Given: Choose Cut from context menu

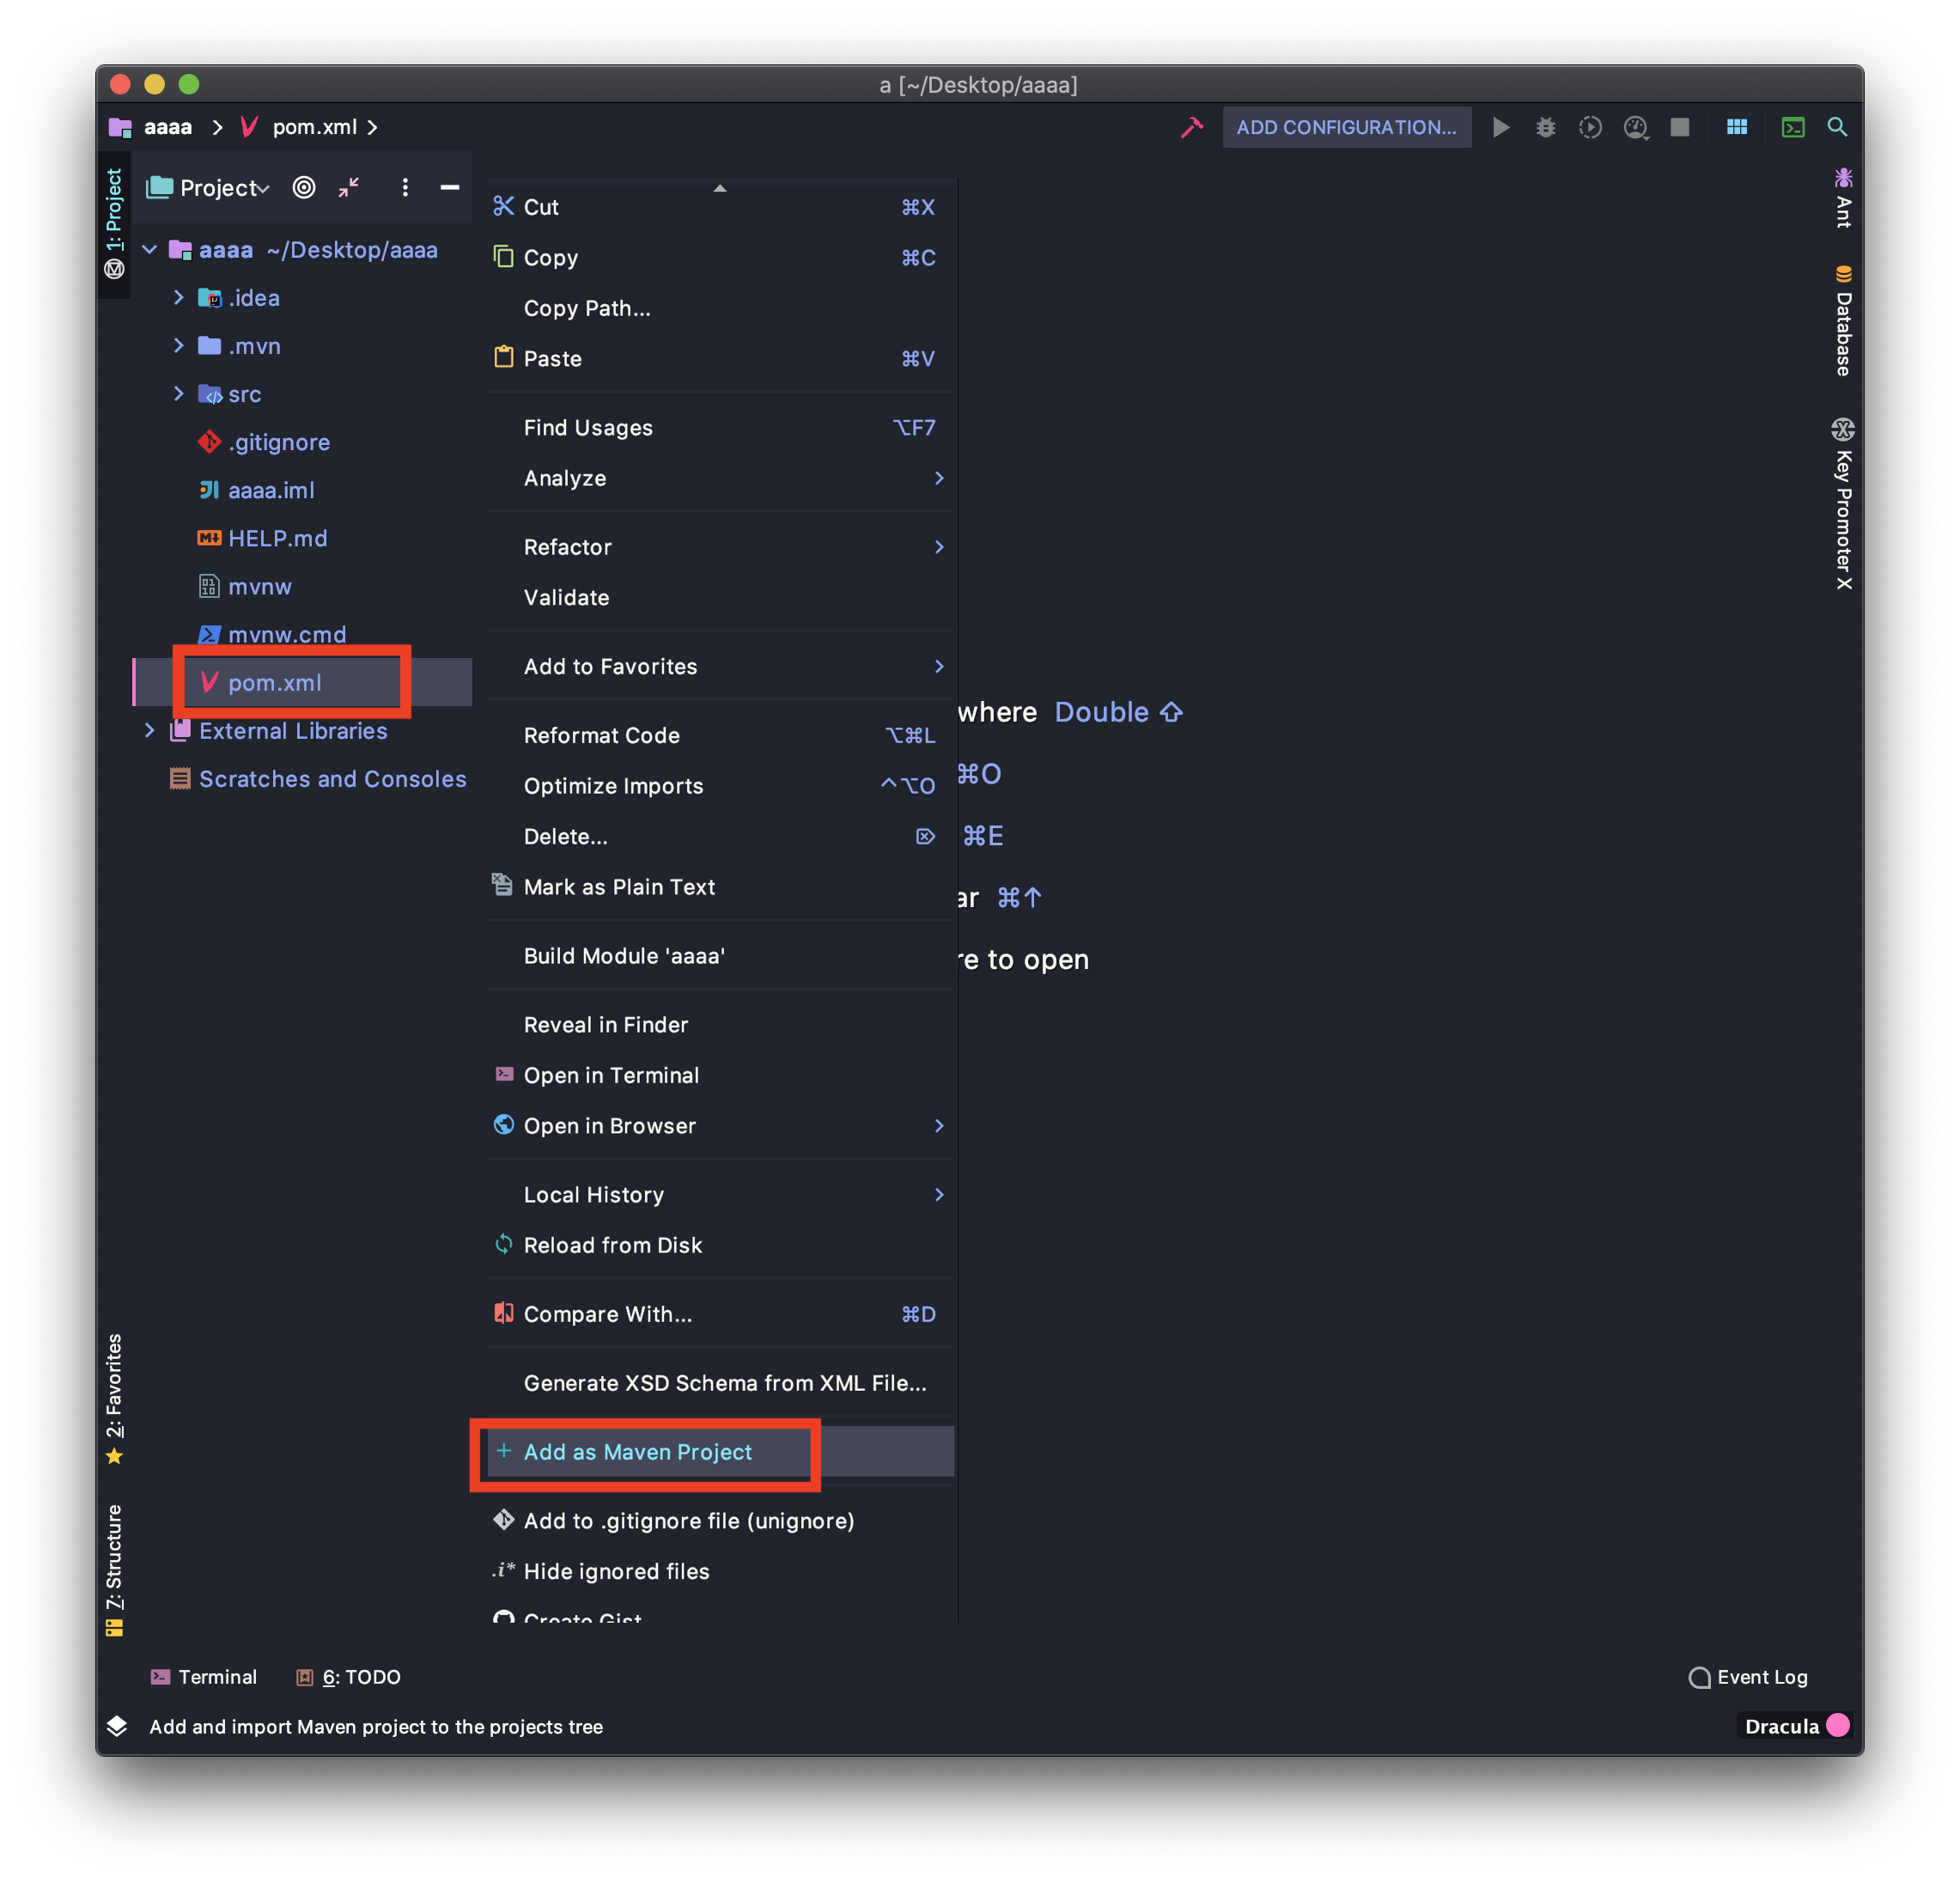Looking at the screenshot, I should pyautogui.click(x=720, y=207).
